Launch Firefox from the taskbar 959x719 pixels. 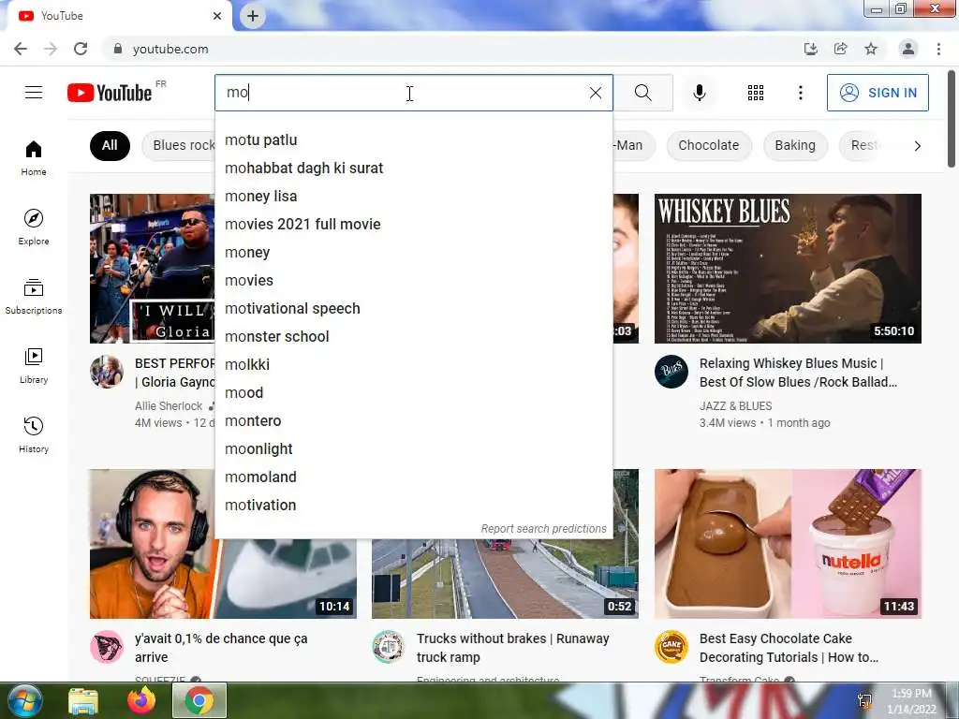point(141,700)
